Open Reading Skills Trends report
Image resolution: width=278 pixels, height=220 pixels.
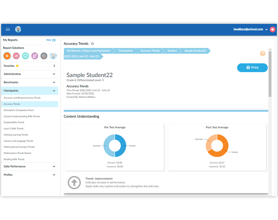(14, 159)
